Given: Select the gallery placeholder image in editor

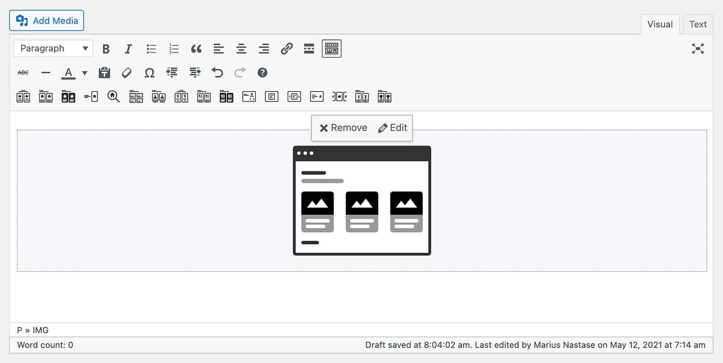Looking at the screenshot, I should (361, 201).
